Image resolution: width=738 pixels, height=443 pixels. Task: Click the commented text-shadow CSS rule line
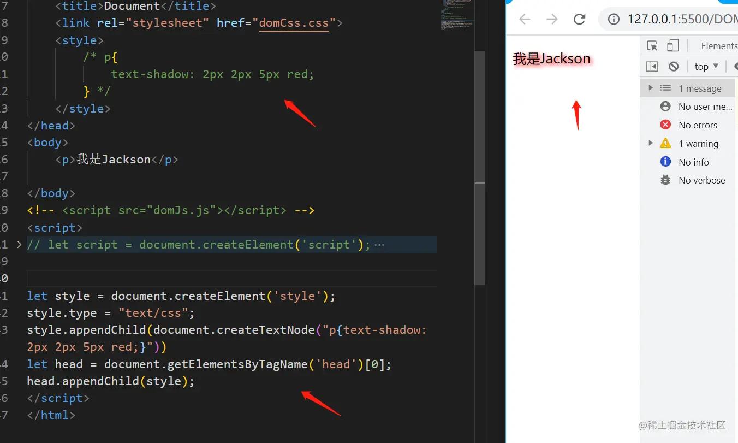213,74
